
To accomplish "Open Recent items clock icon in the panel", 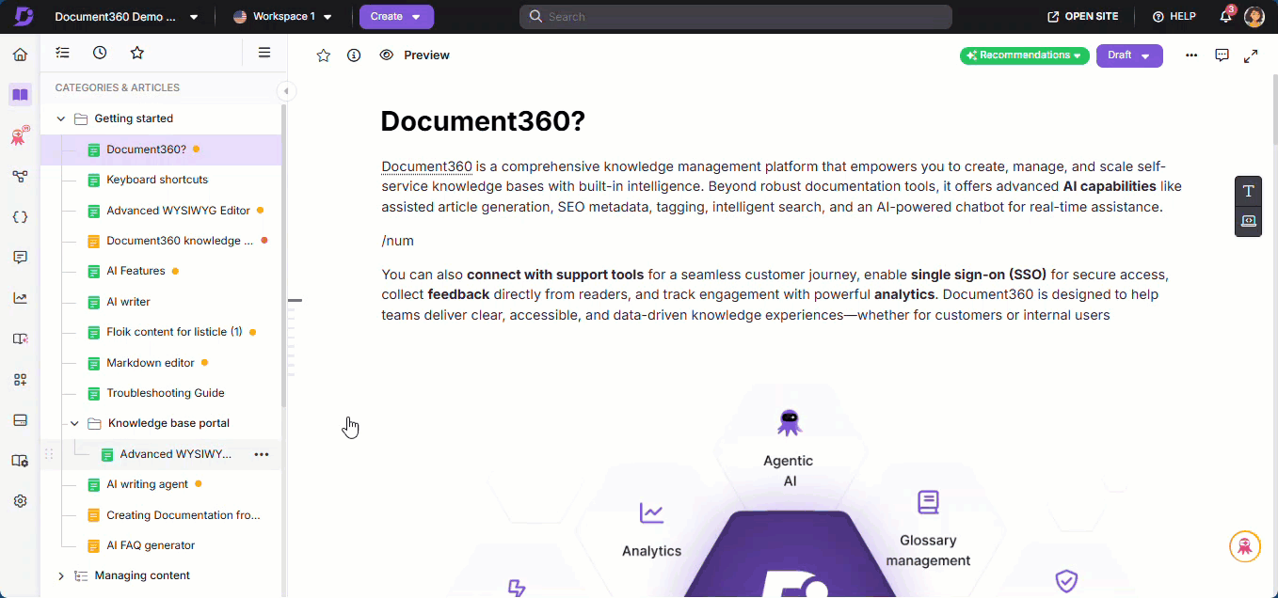I will point(100,54).
